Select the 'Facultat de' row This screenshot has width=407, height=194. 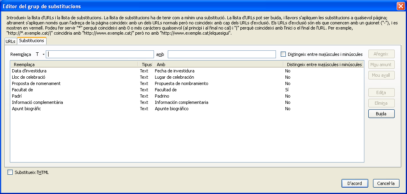pyautogui.click(x=22, y=90)
